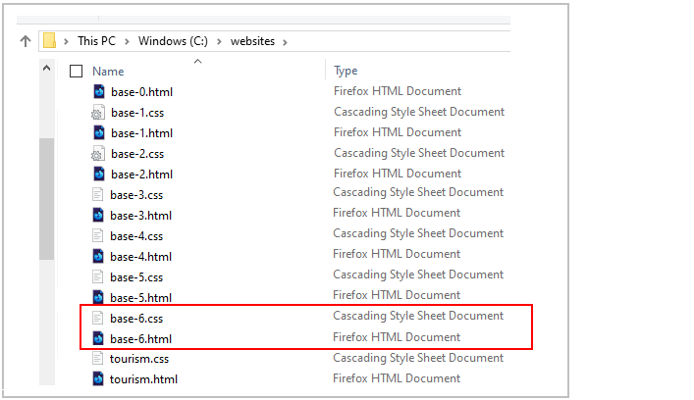Screen dimensions: 694x400
Task: Open the chevron dropdown after Windows (C:)
Action: [219, 41]
